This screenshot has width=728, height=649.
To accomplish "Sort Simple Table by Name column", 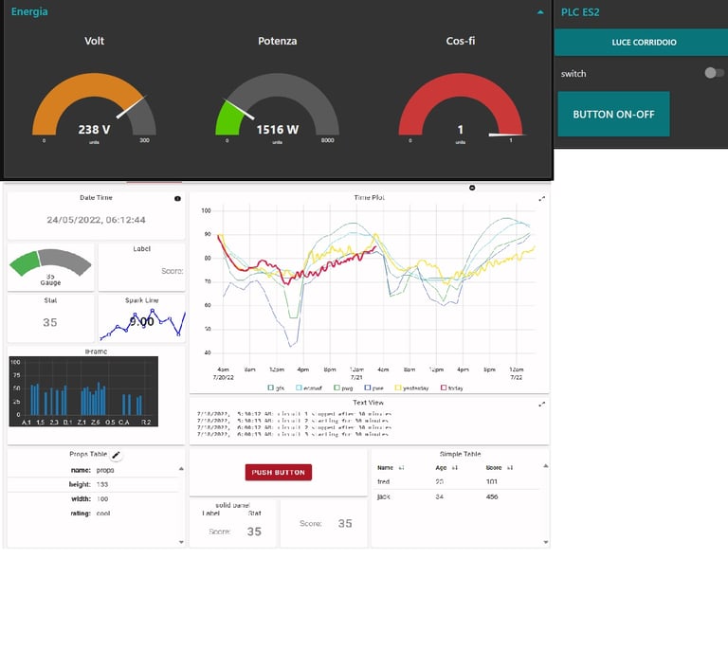I will tap(391, 468).
